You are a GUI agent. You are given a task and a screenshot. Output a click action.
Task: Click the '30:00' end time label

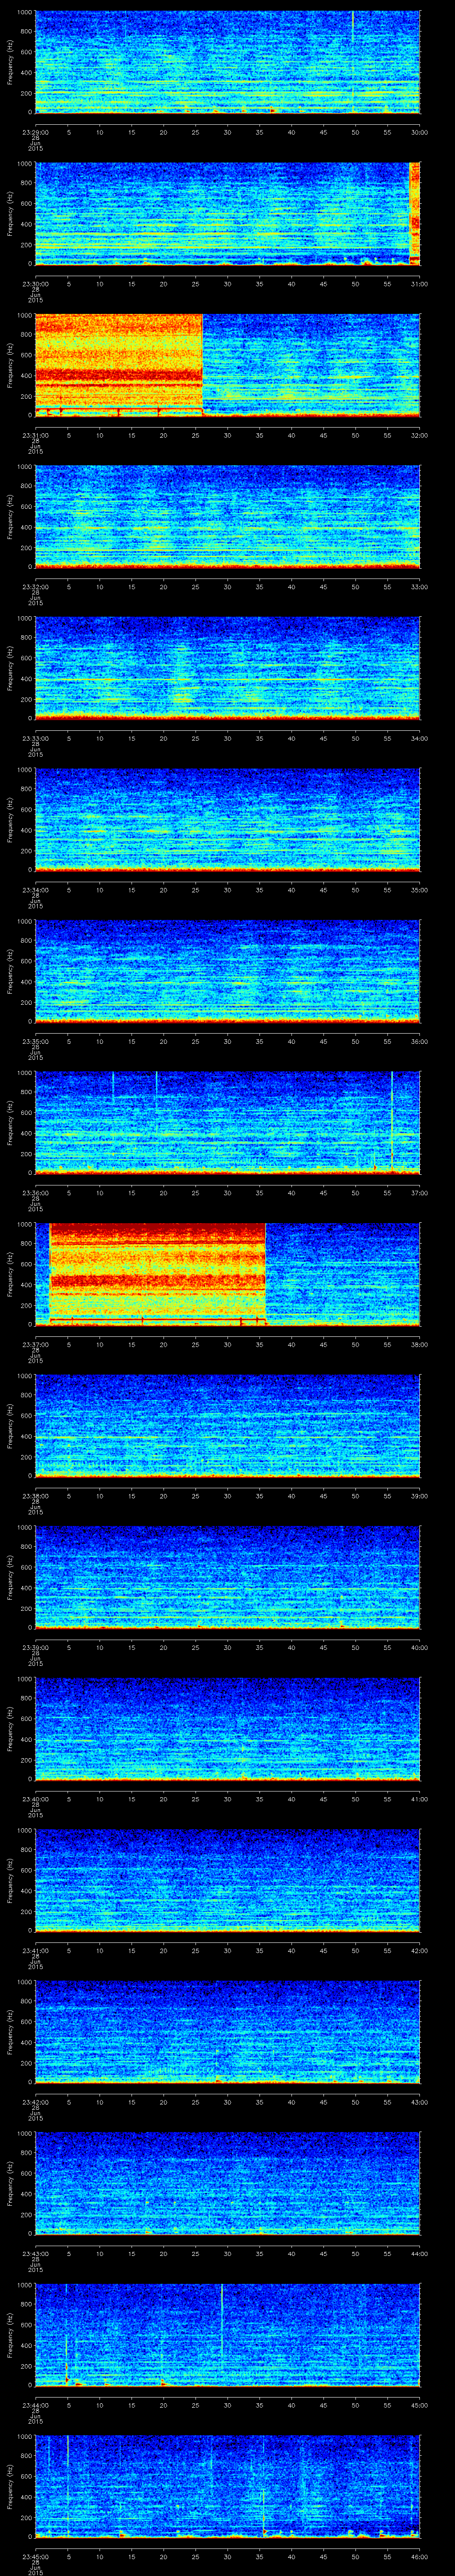[x=420, y=132]
